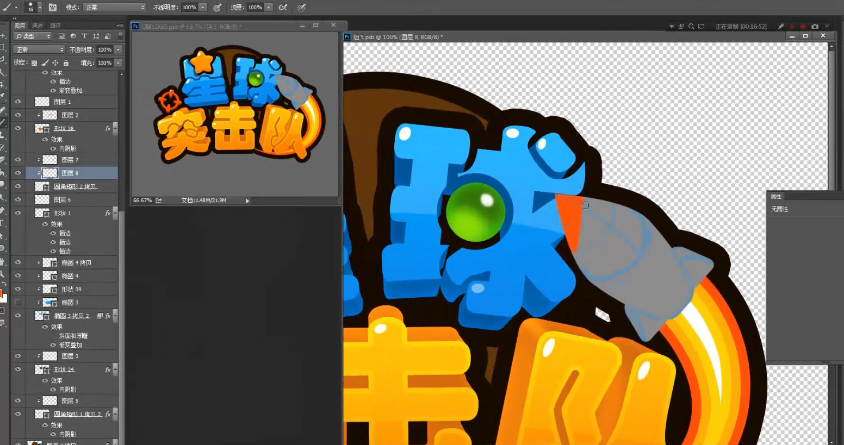Hide the 图层 1 layer
The image size is (844, 445).
(x=18, y=102)
